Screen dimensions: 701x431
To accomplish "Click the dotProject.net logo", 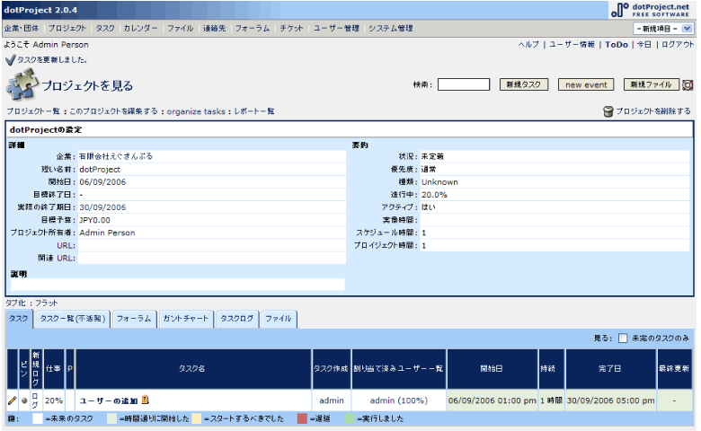I will tap(651, 10).
